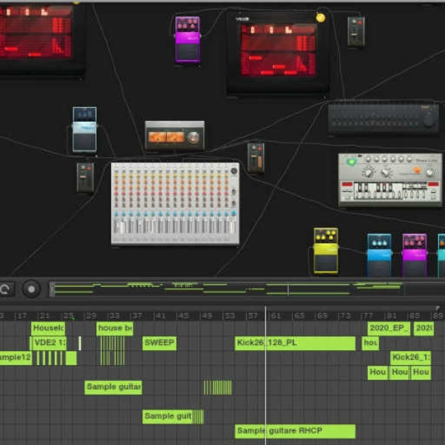Click the round record button
This screenshot has width=445, height=445.
tap(31, 289)
